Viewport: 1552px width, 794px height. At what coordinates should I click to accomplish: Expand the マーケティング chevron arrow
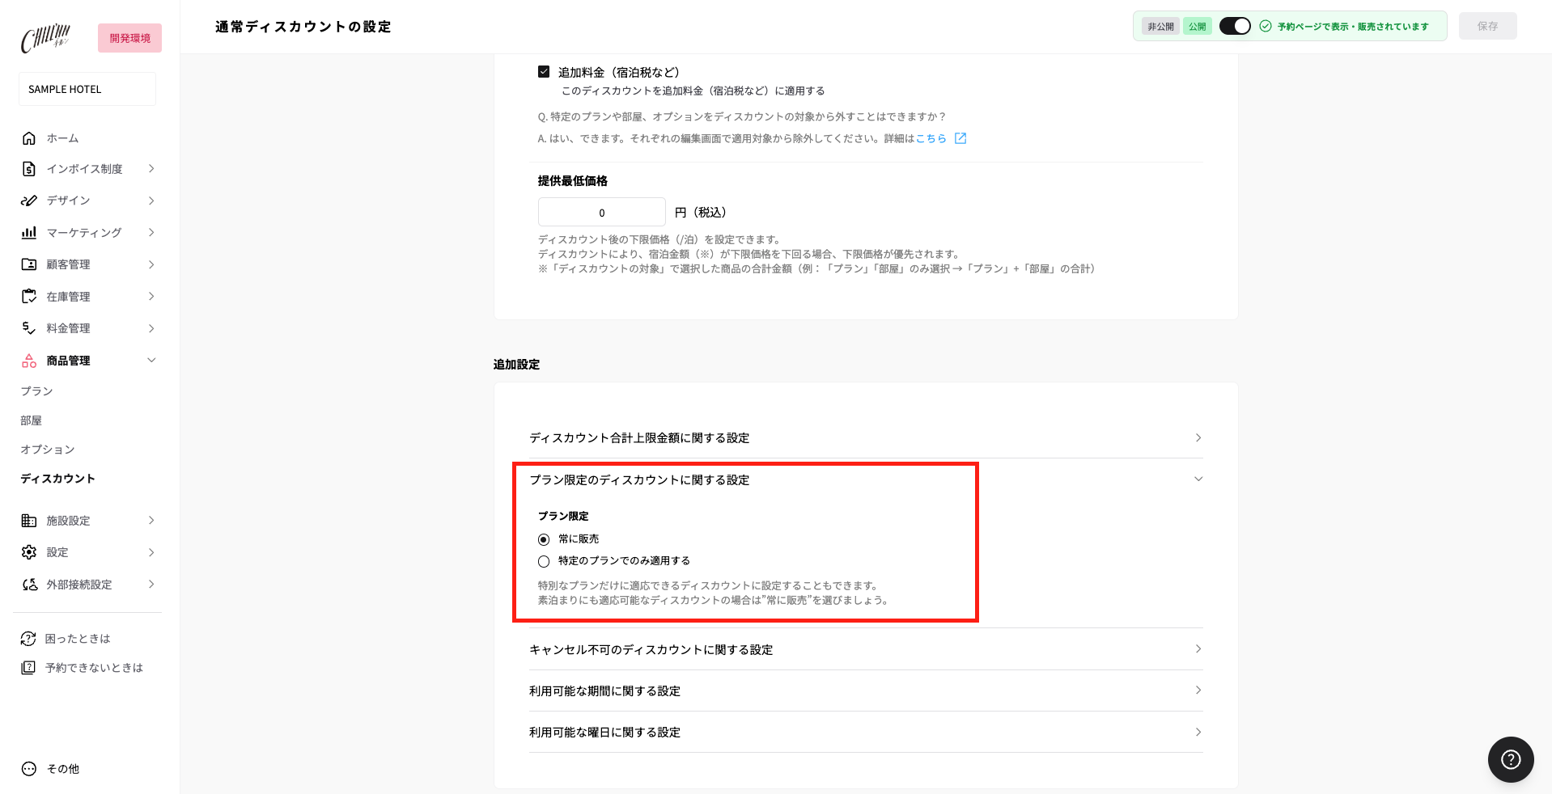click(151, 233)
